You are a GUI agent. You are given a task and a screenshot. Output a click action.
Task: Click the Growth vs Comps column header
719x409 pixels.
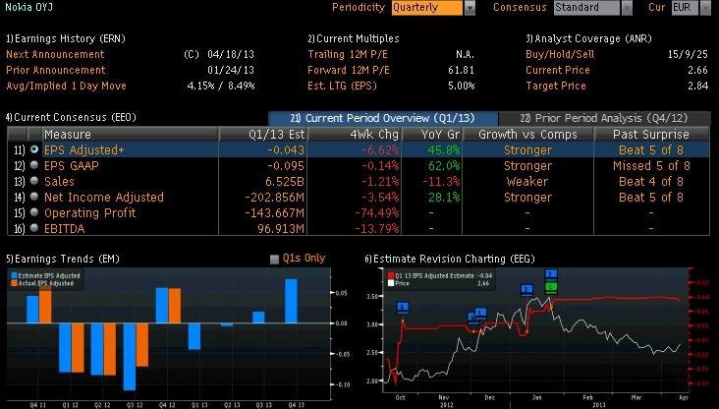(528, 135)
